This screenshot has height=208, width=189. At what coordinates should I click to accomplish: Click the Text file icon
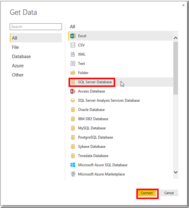(x=73, y=64)
